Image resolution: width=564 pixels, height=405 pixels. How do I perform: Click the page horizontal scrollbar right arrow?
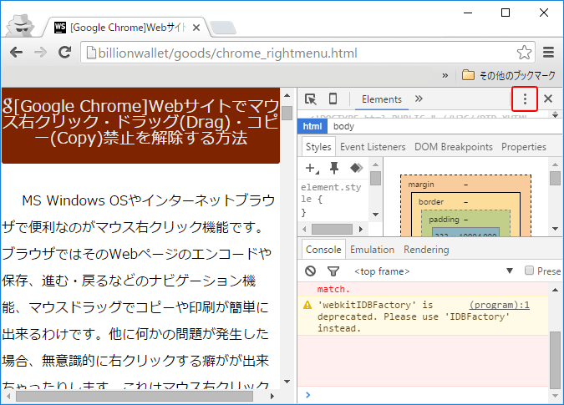(272, 396)
